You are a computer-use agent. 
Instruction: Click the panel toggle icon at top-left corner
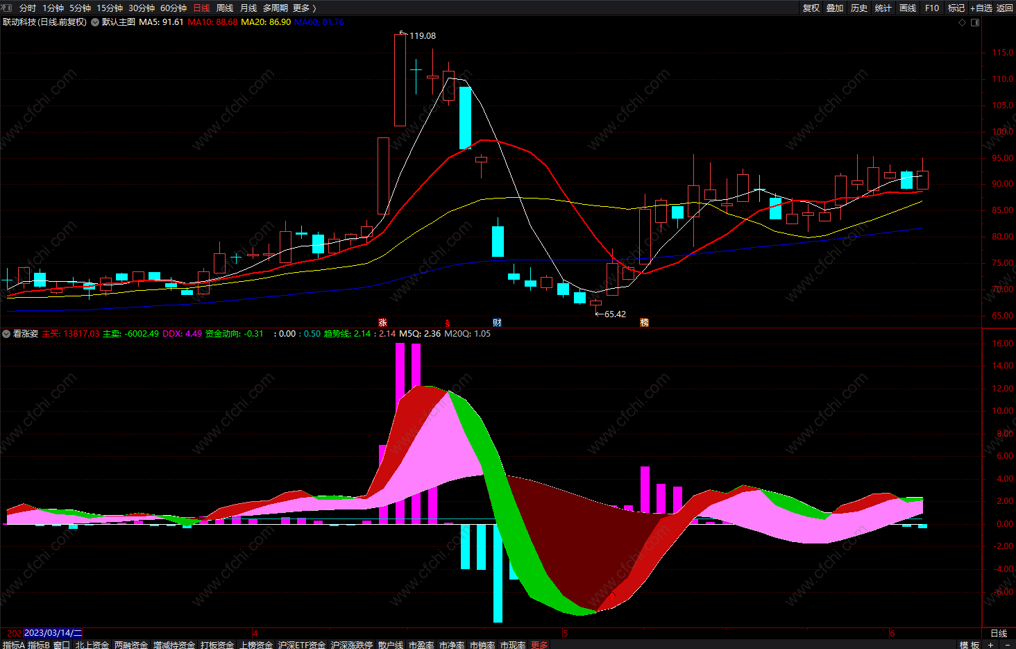[x=7, y=8]
